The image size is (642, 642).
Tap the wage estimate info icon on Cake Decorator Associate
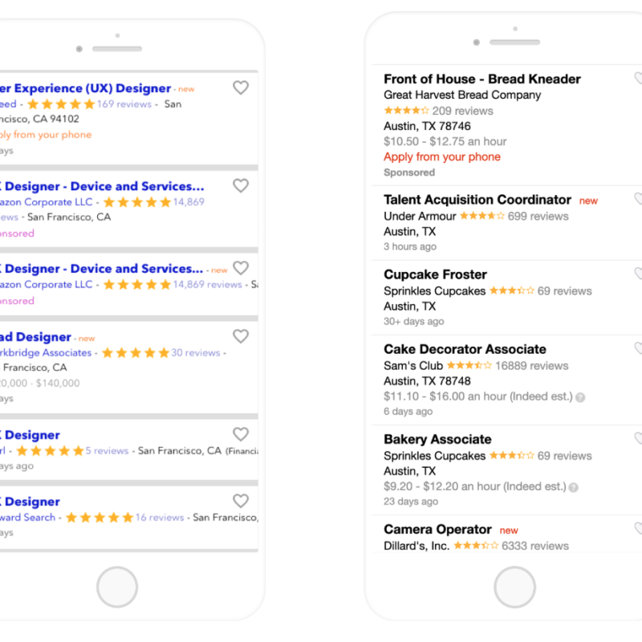tap(579, 396)
